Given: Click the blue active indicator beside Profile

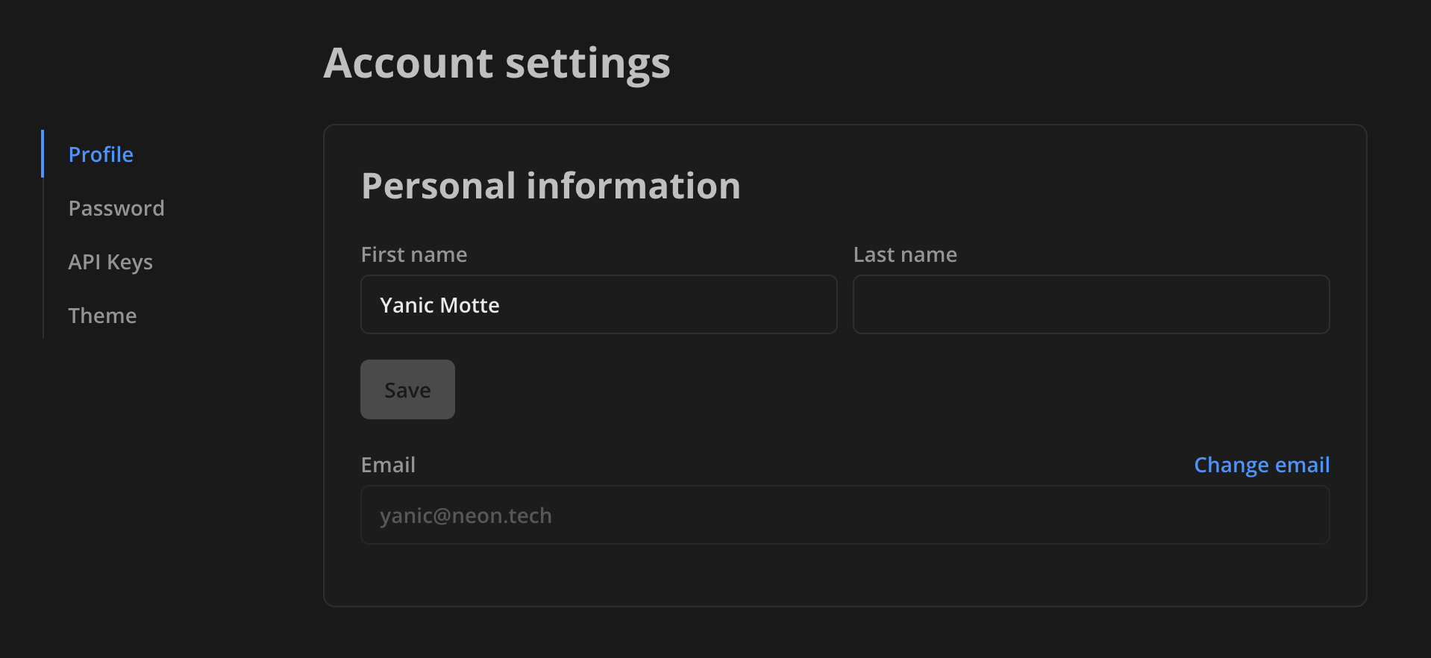Looking at the screenshot, I should click(x=43, y=154).
